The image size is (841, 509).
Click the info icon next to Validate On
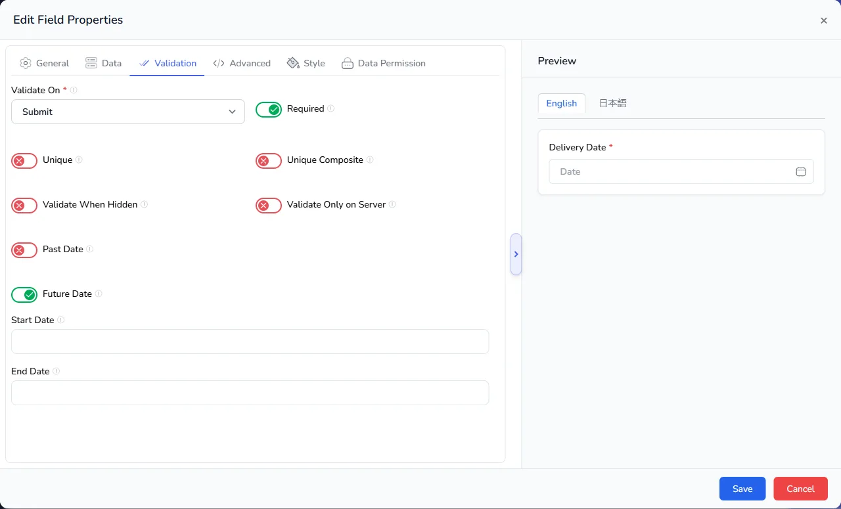74,90
